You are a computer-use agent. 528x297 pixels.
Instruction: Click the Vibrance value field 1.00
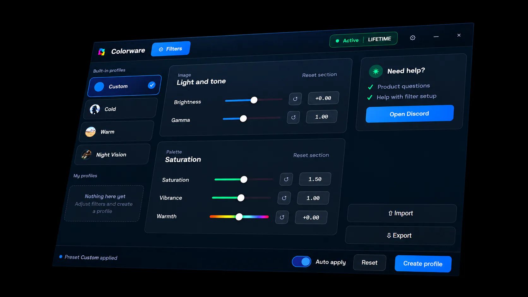313,198
